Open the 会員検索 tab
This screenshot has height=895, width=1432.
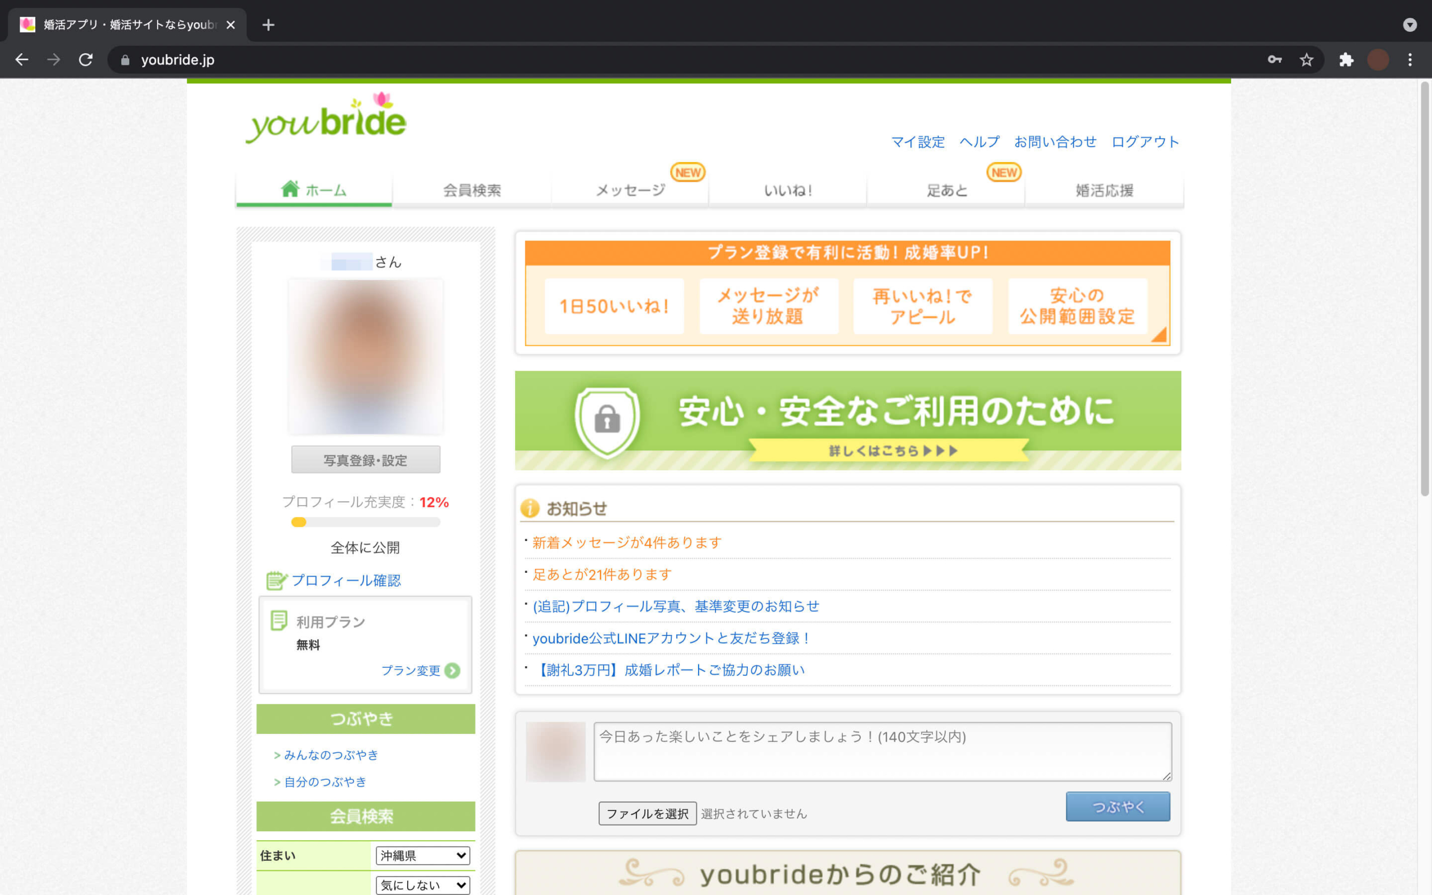[472, 190]
